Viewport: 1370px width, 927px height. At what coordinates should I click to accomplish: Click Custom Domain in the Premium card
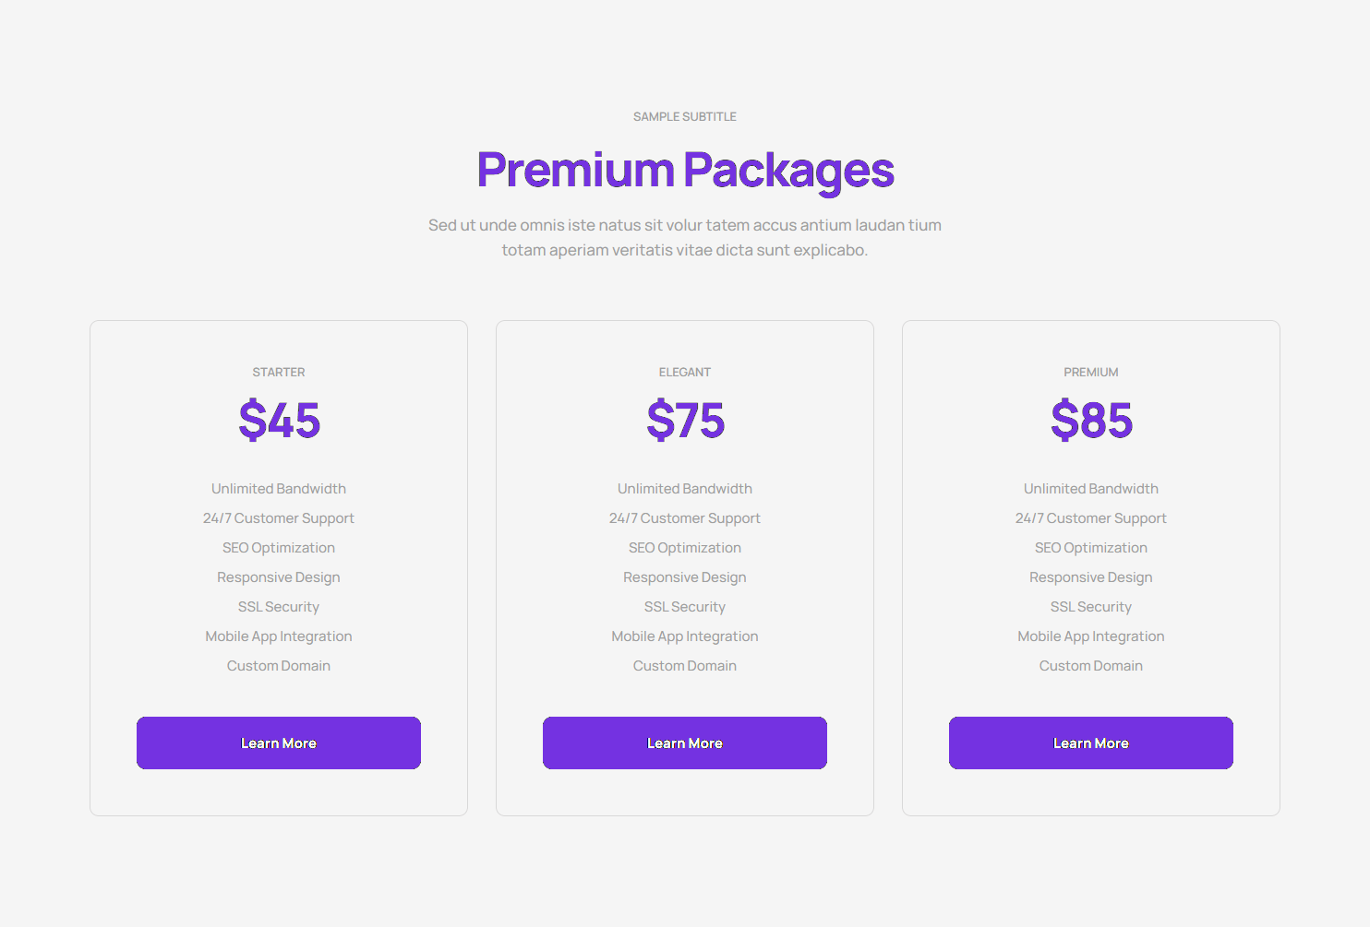(x=1091, y=666)
